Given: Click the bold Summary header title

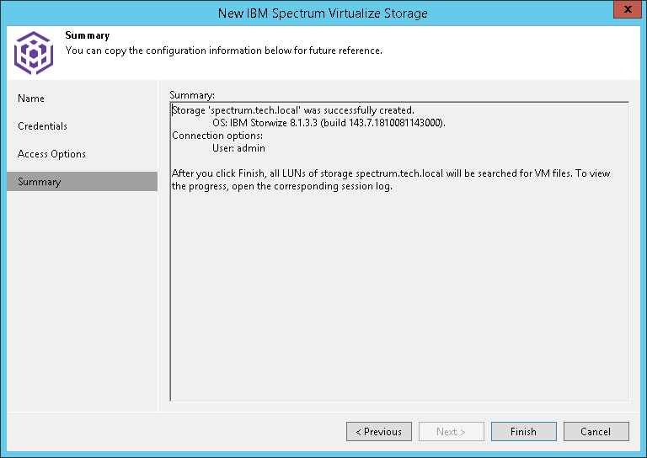Looking at the screenshot, I should pos(88,35).
